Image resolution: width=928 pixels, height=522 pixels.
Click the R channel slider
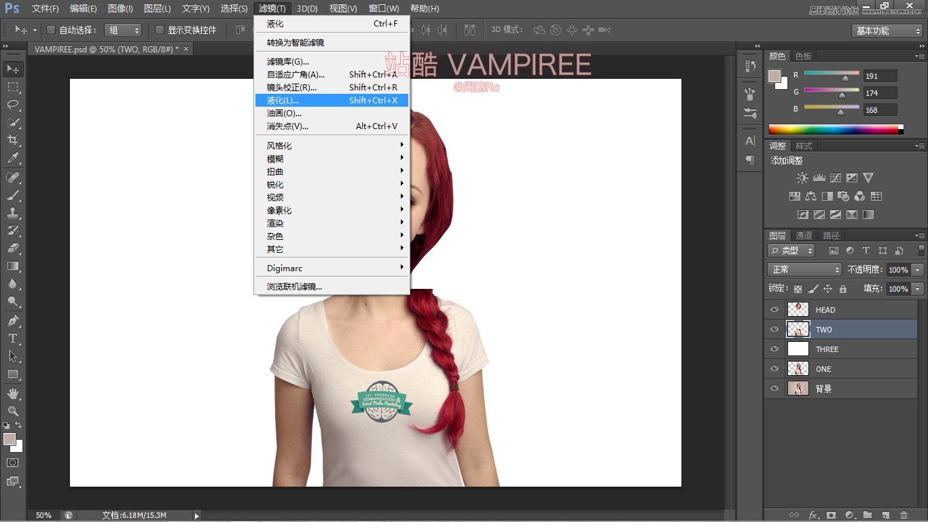(832, 75)
